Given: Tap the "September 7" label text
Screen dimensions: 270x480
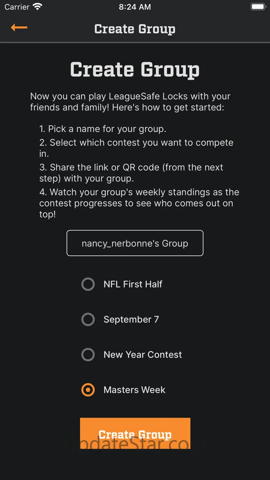Looking at the screenshot, I should pos(131,320).
